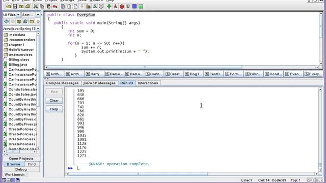
Task: Select the .metadata folder
Action: tap(17, 35)
